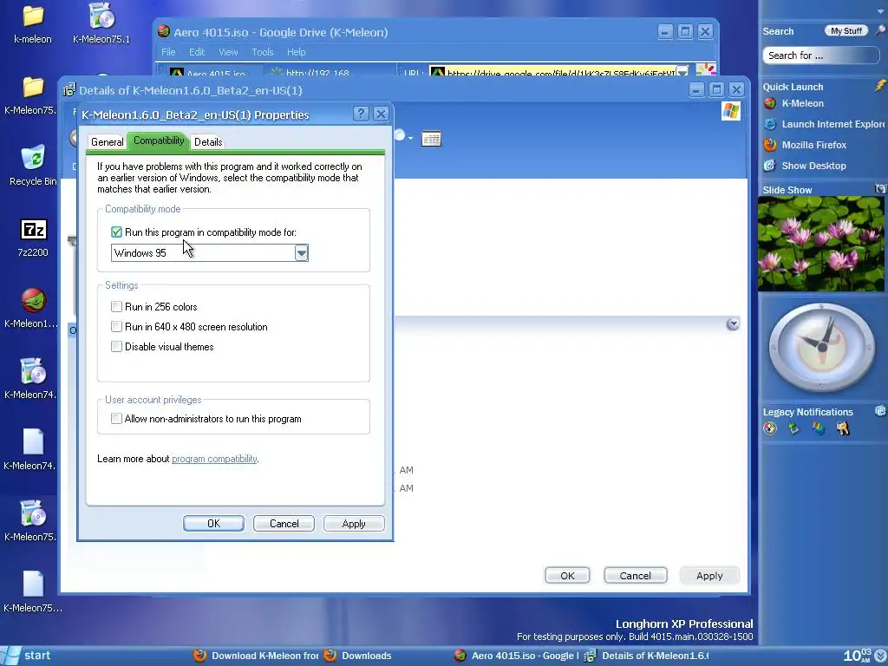This screenshot has height=666, width=888.
Task: Click OK in the Details window
Action: (567, 576)
